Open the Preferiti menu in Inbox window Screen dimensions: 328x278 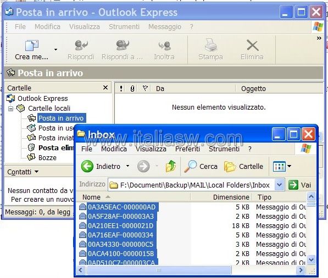pos(187,149)
